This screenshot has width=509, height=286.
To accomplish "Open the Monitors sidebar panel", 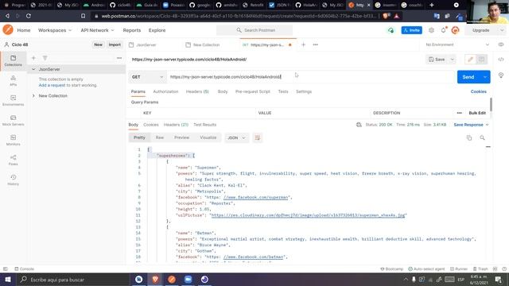I will click(x=13, y=140).
